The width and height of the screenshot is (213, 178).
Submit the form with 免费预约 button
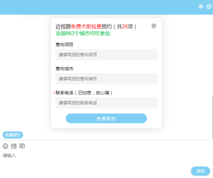pos(106,119)
